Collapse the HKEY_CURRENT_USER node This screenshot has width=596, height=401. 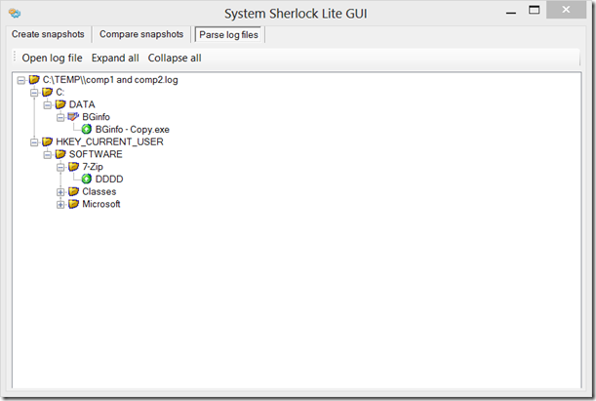34,141
